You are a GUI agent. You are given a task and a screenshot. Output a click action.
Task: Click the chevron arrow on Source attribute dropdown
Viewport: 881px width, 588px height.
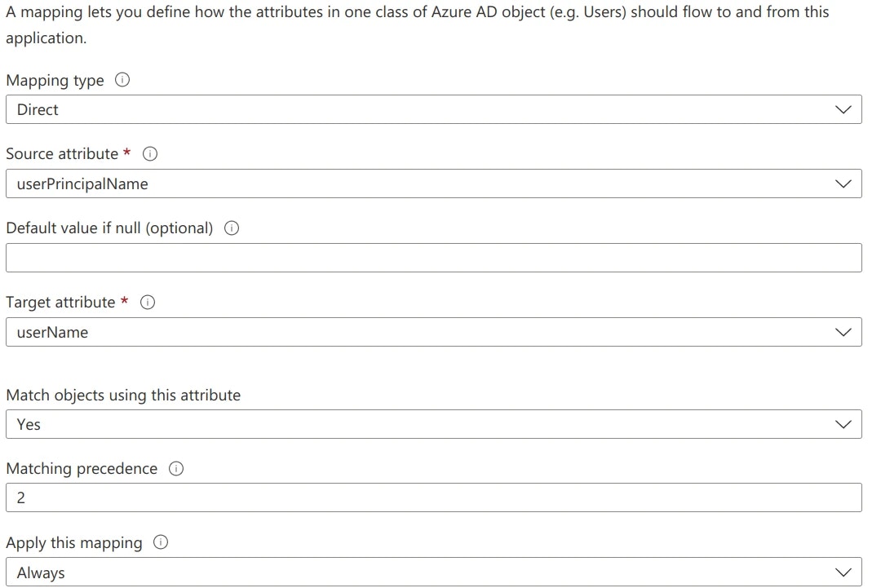(x=844, y=184)
